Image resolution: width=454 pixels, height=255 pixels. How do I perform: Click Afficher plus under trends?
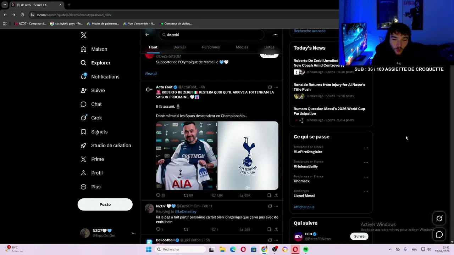click(x=304, y=207)
